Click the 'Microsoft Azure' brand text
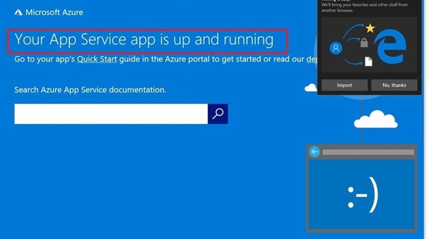The image size is (428, 239). click(x=54, y=13)
